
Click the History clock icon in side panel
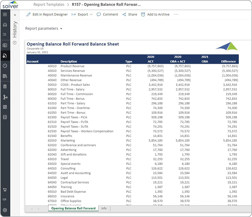pos(15,42)
